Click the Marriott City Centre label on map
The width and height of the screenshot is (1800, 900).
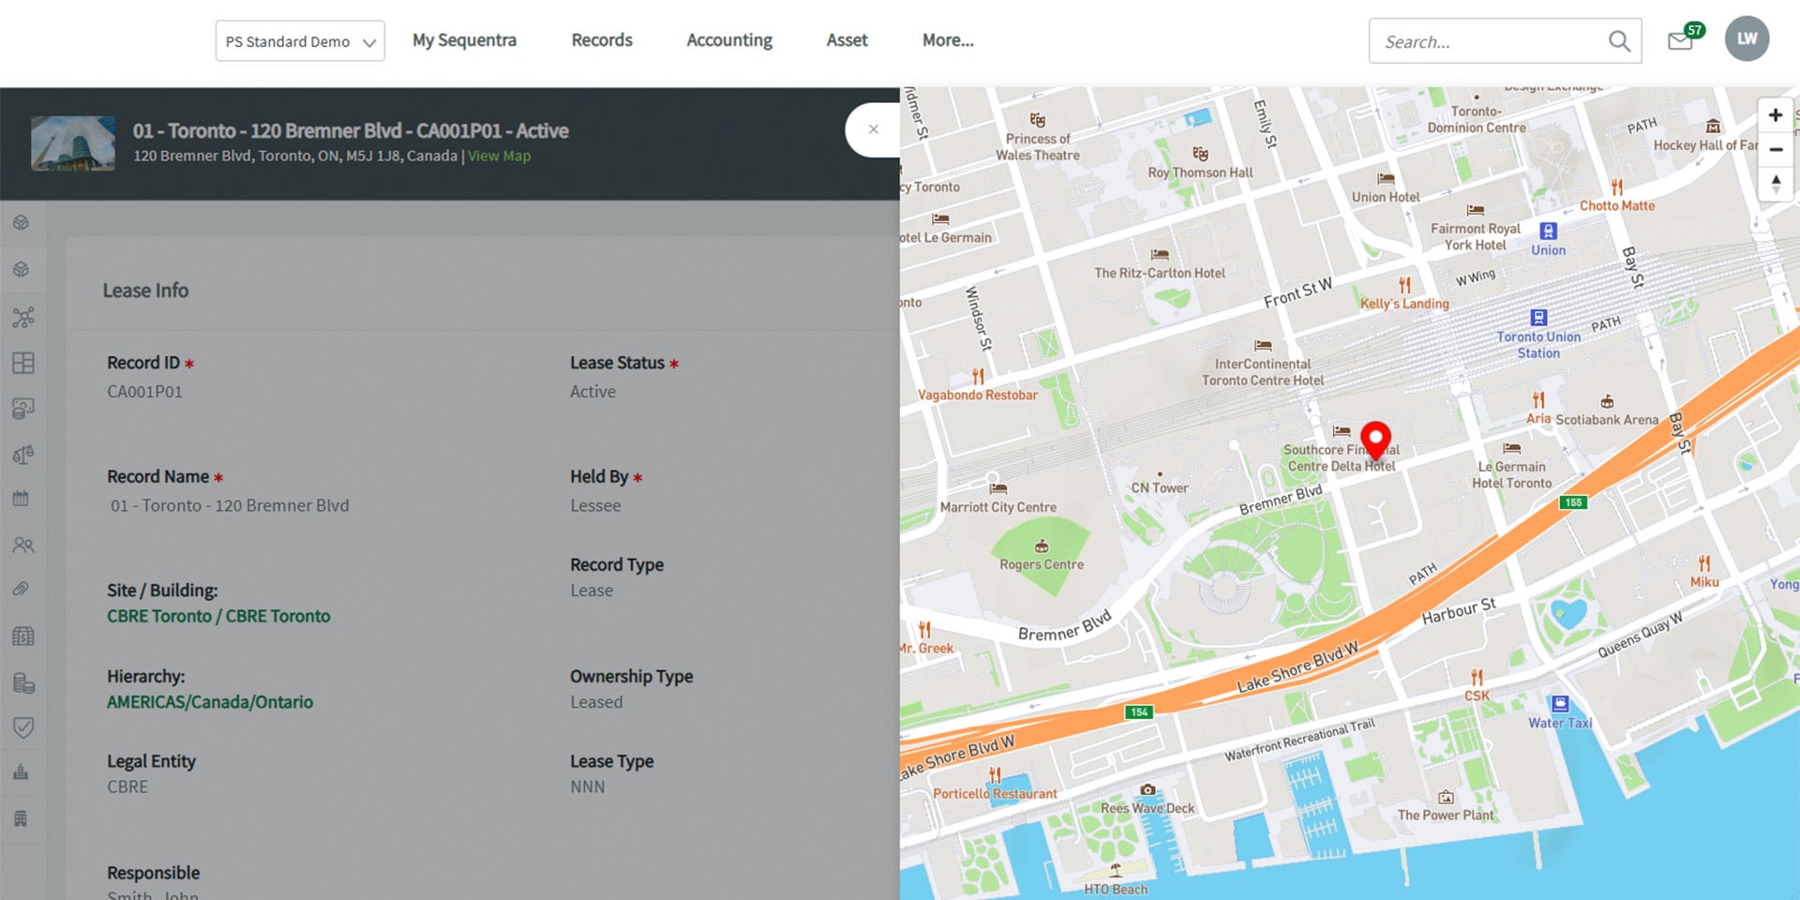998,507
